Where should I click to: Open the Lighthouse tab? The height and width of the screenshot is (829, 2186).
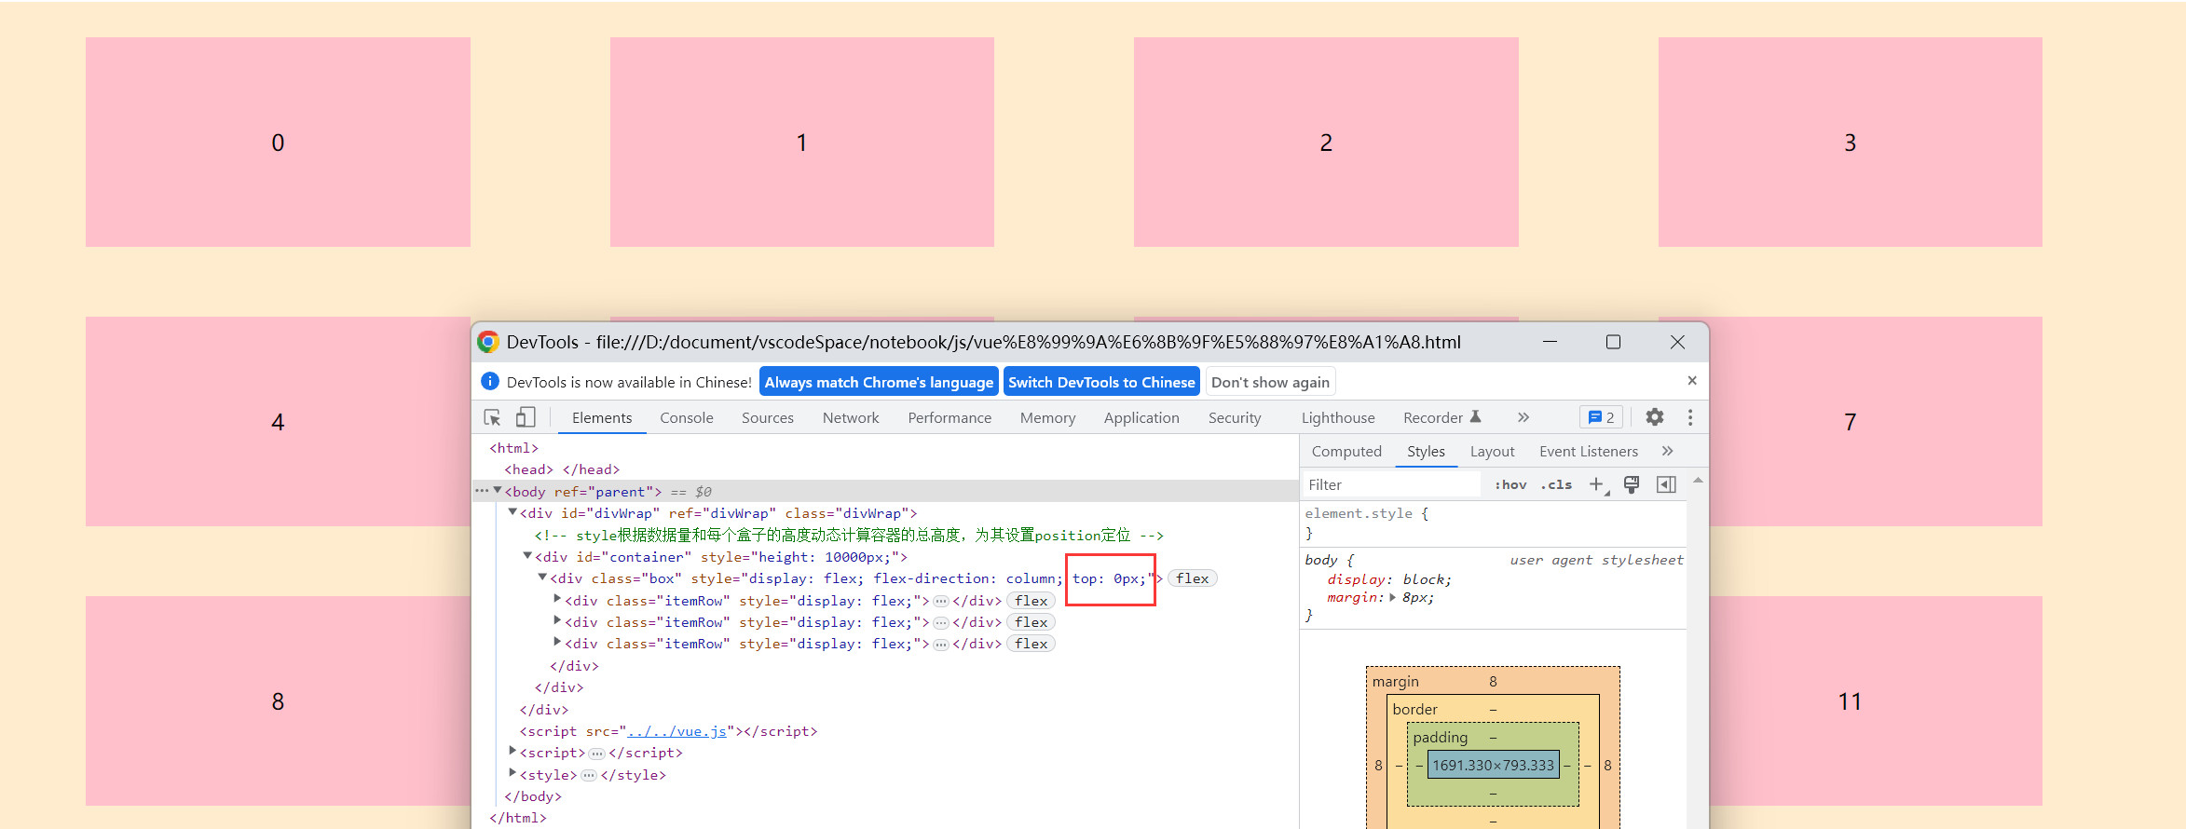coord(1338,417)
